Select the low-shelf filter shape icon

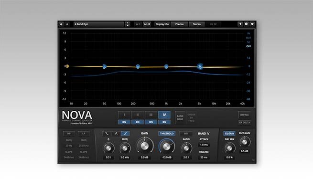tap(107, 133)
